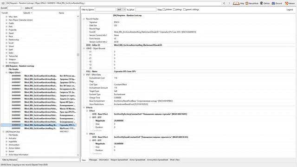
Task: Sort by the Name column header
Action: point(61,13)
